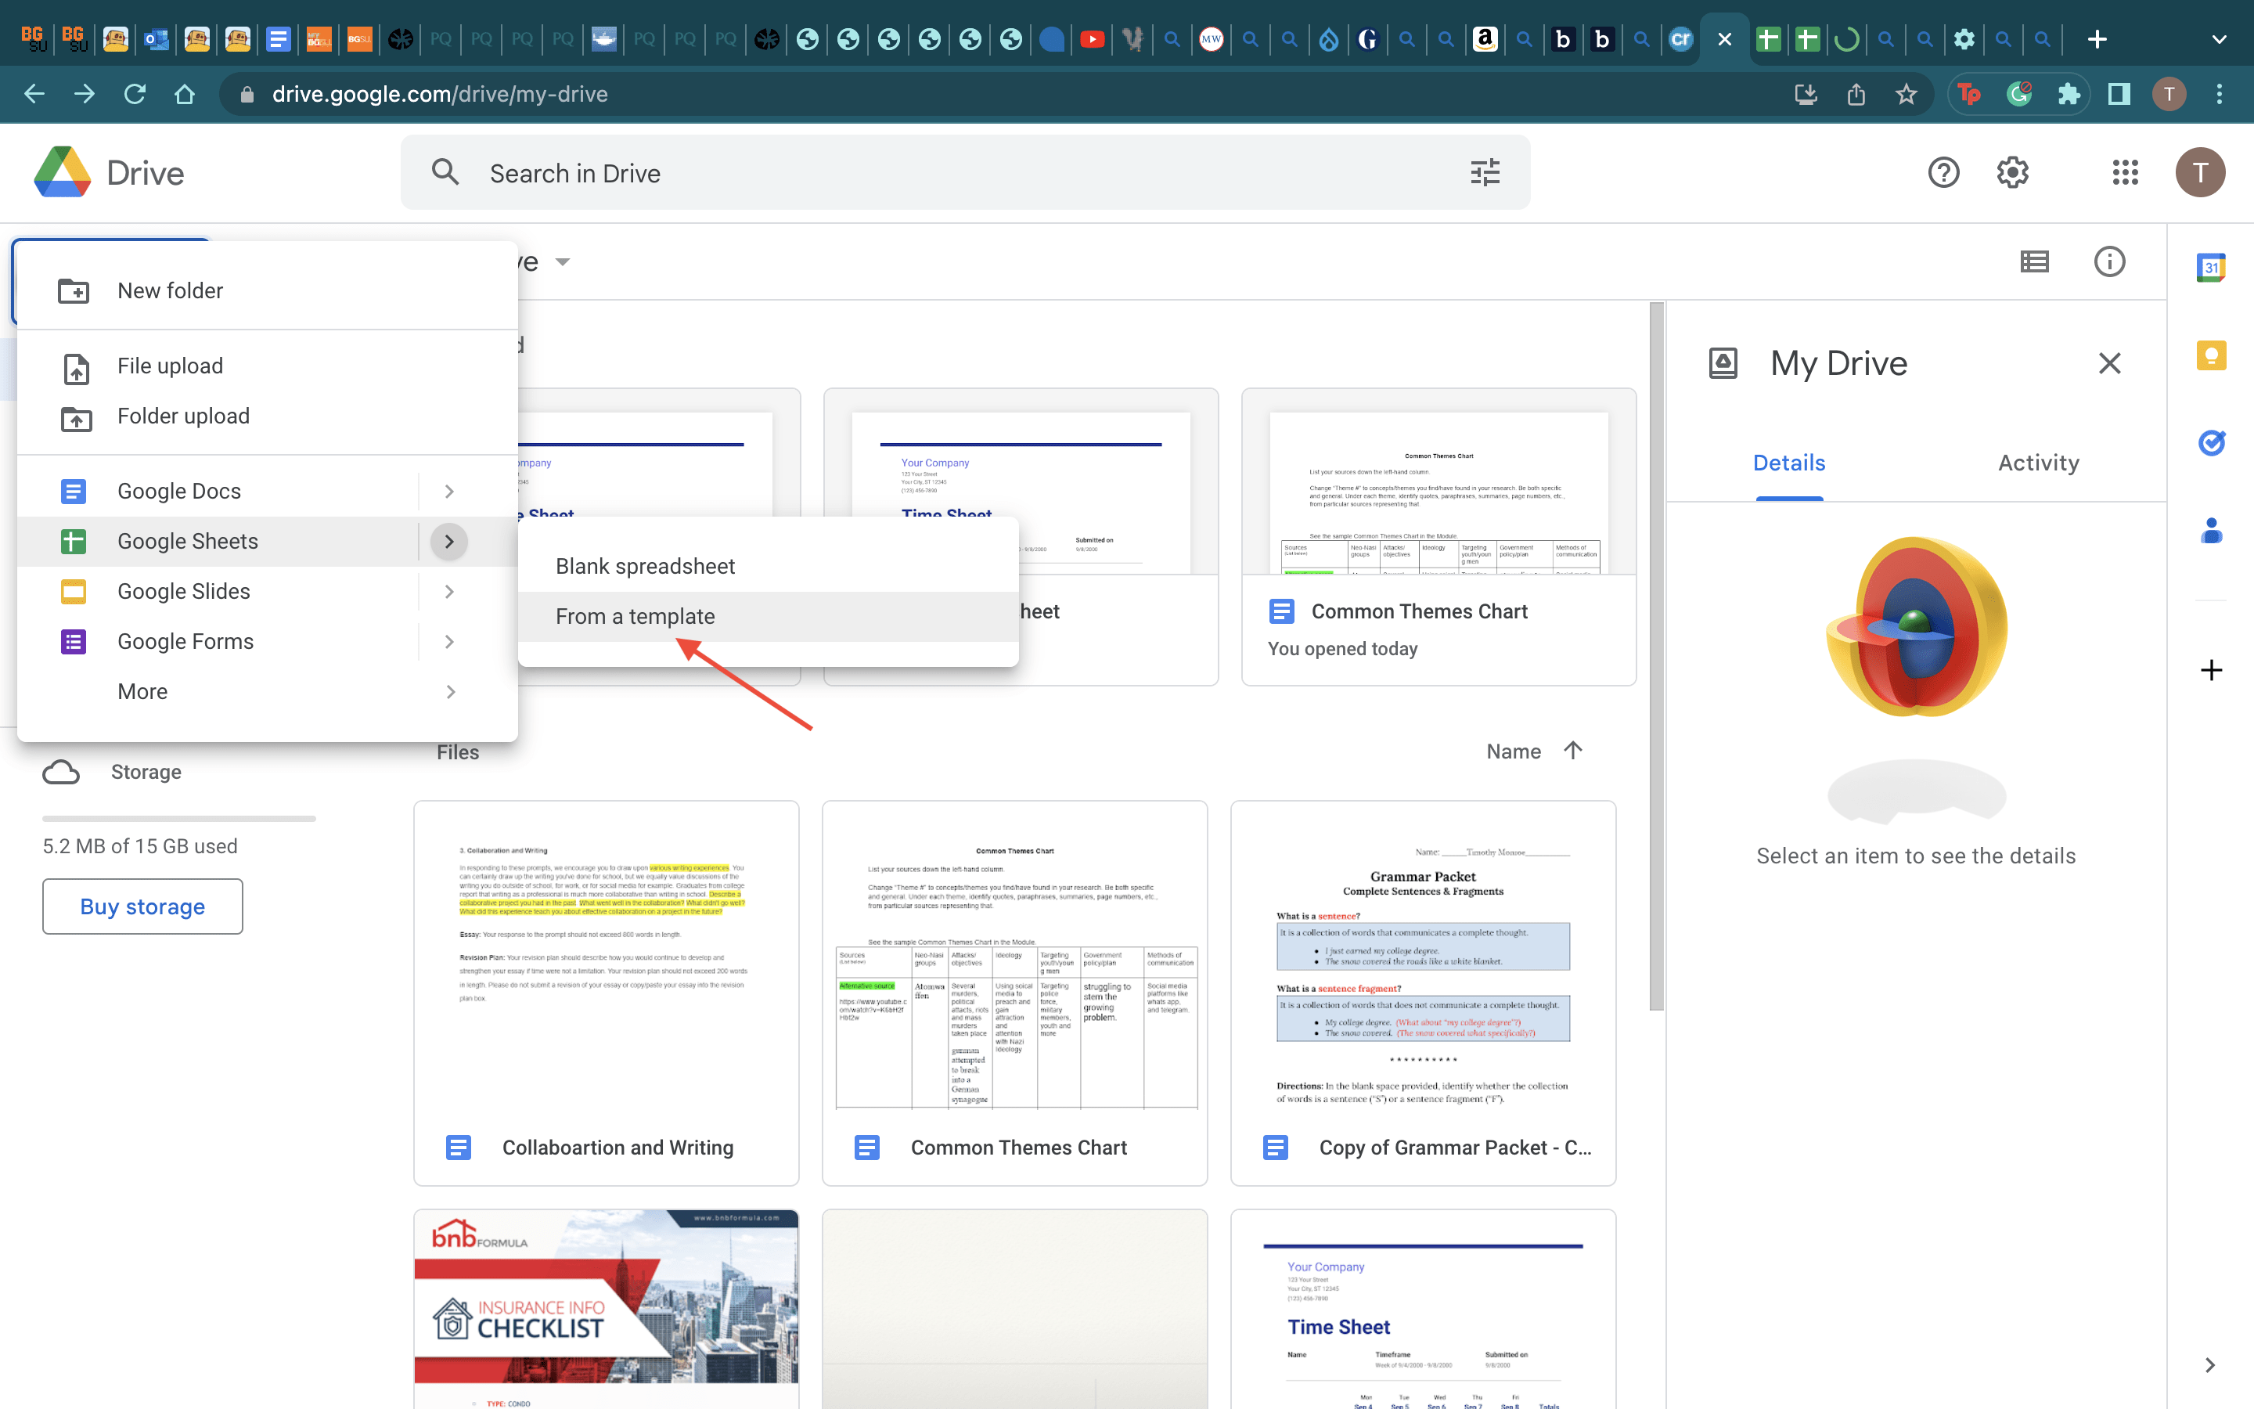
Task: Click Help question mark icon
Action: tap(1943, 172)
